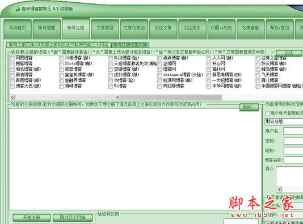The image size is (303, 224).
Task: Click left arrow of blog list scrollbar
Action: pos(12,97)
